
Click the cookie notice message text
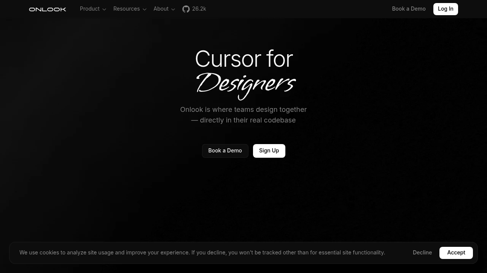click(202, 253)
